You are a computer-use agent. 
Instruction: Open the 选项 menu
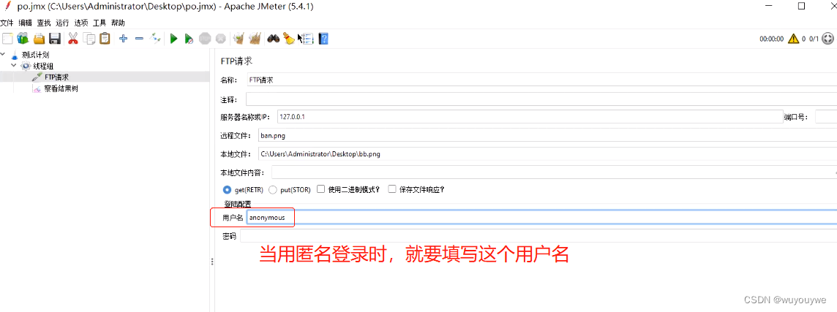click(x=80, y=23)
